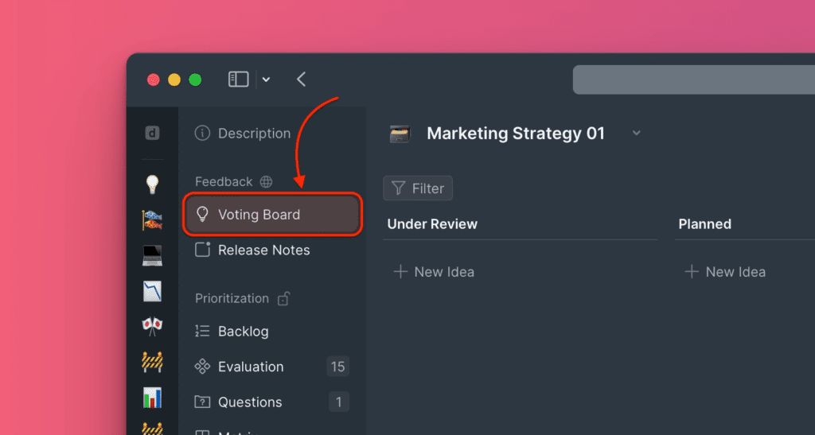Open the sidebar layout dropdown chevron
The width and height of the screenshot is (815, 435).
266,80
